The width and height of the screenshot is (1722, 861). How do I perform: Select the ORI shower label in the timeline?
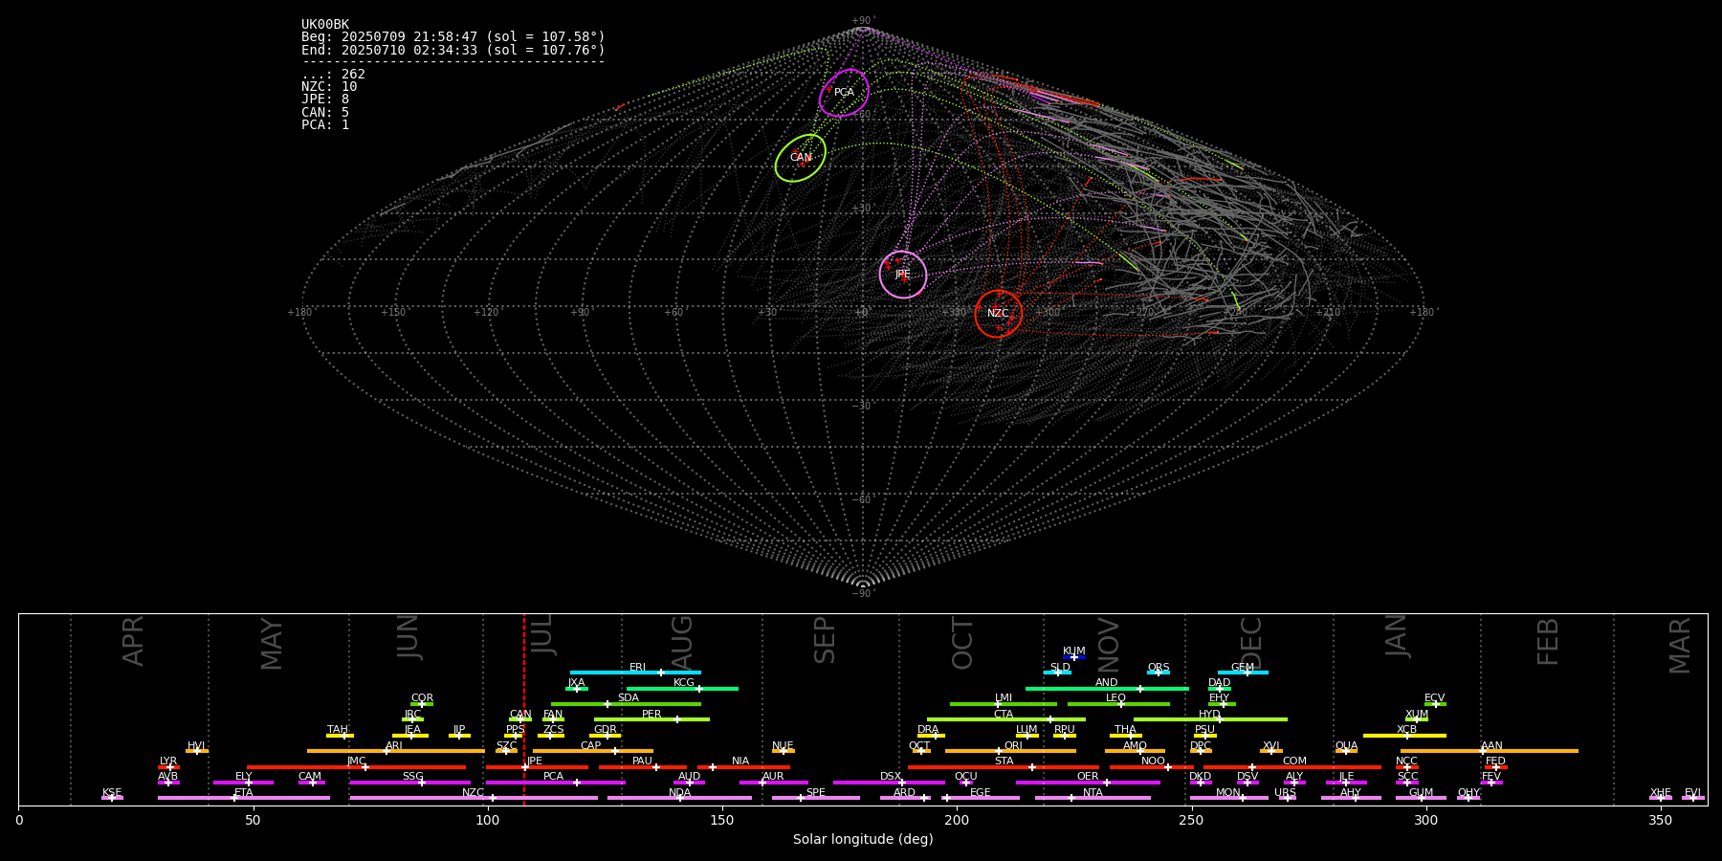point(1014,746)
